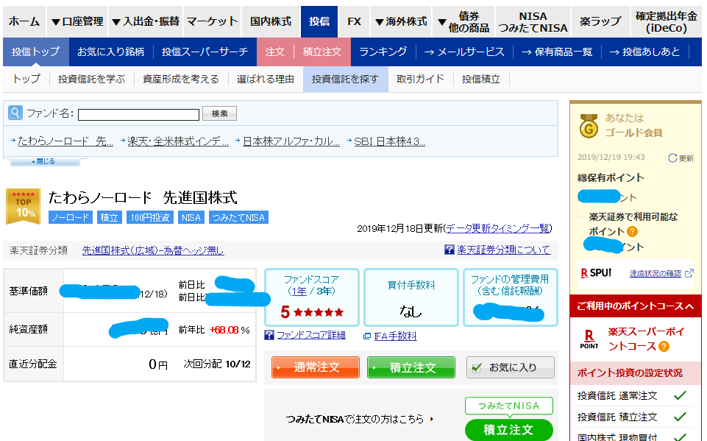Screen dimensions: 707x441
Task: Click the 積立 tag
Action: pos(109,218)
